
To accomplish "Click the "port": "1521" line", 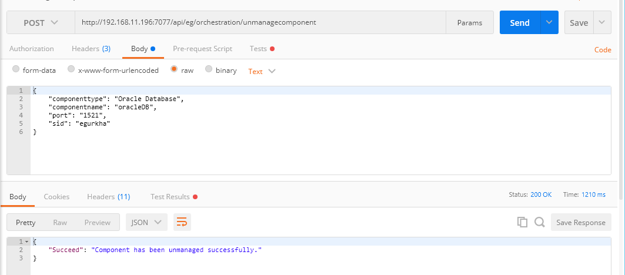I will (x=78, y=116).
